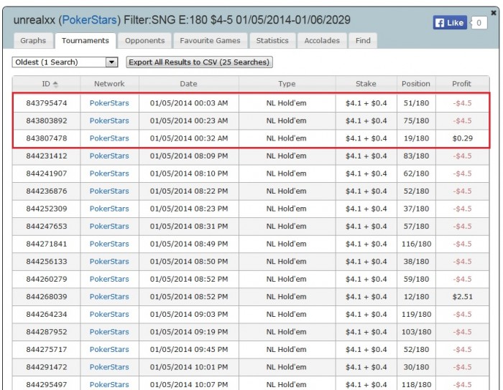The width and height of the screenshot is (503, 390).
Task: Click the date 01/05/2014 08:49 PM
Action: 189,244
